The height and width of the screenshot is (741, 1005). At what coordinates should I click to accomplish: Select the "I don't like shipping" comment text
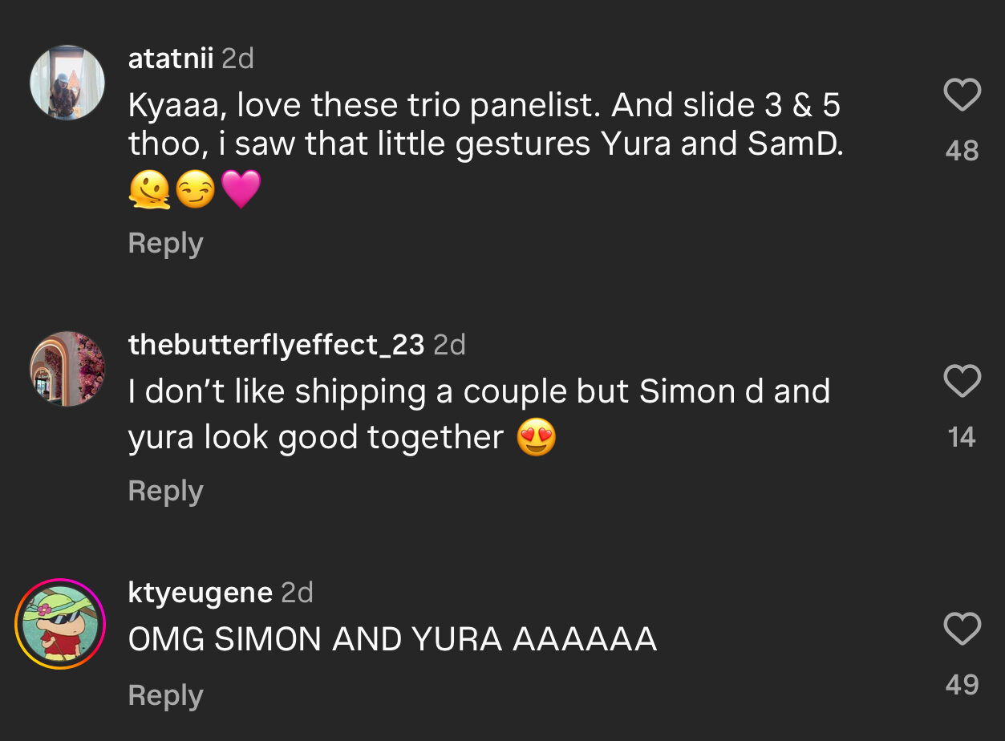coord(478,414)
